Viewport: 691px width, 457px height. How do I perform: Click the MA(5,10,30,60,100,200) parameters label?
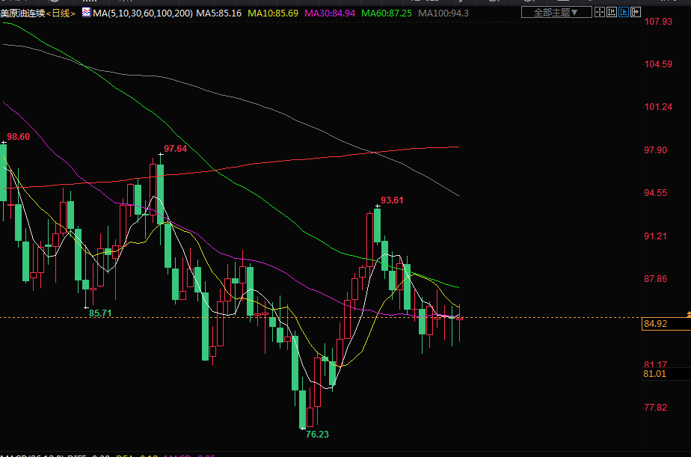(x=144, y=13)
